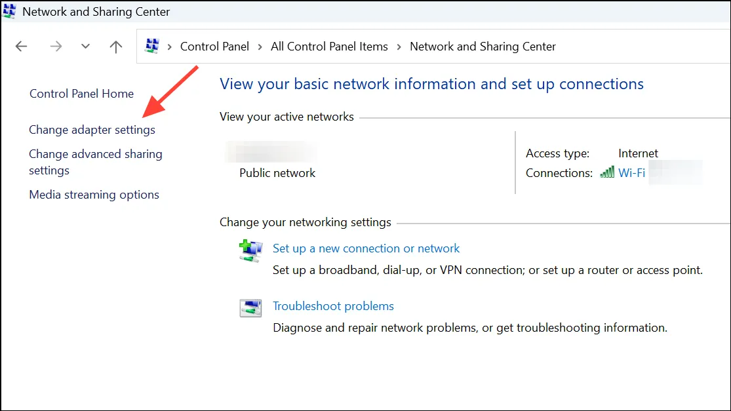Click the Connections: label
The image size is (731, 411).
coord(559,173)
